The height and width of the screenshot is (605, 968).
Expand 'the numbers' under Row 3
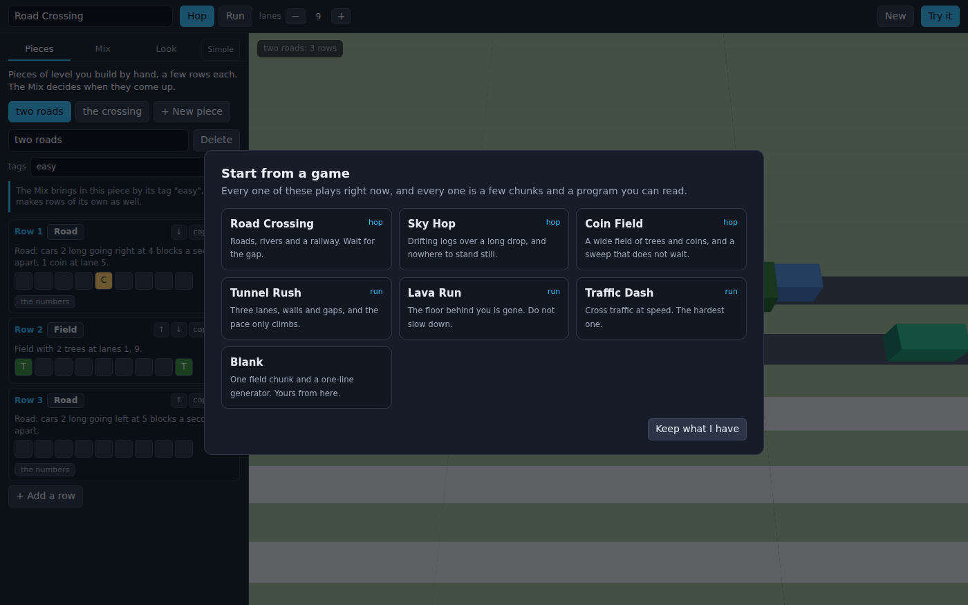(45, 470)
